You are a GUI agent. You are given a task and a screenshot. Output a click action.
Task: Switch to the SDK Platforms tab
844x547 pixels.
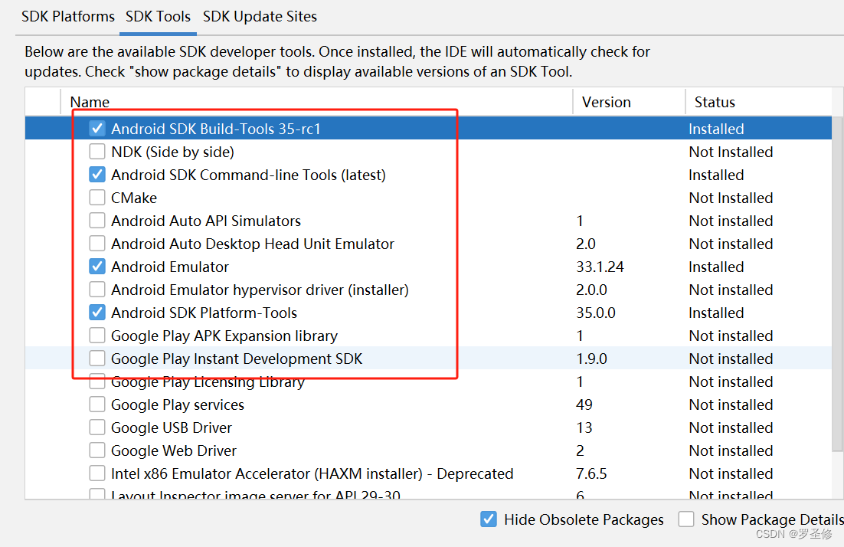[x=68, y=17]
